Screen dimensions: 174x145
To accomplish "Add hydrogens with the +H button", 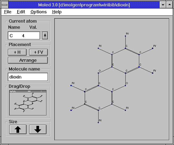I will pyautogui.click(x=17, y=52).
